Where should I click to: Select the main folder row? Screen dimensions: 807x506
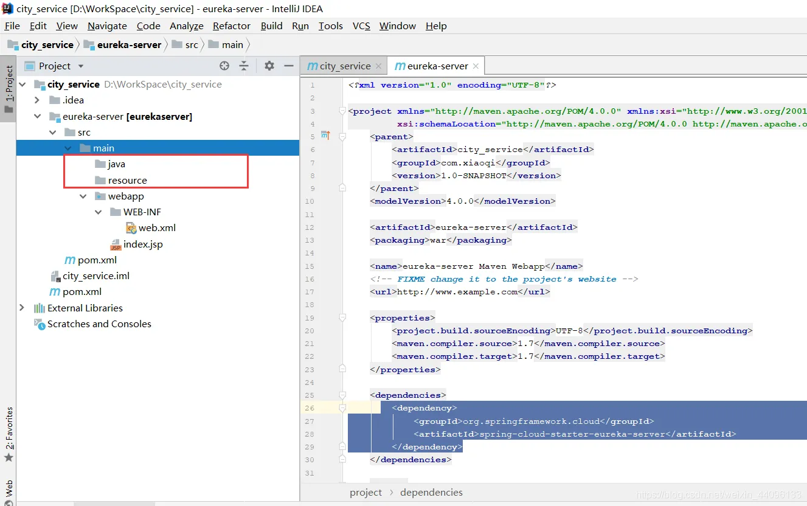158,148
